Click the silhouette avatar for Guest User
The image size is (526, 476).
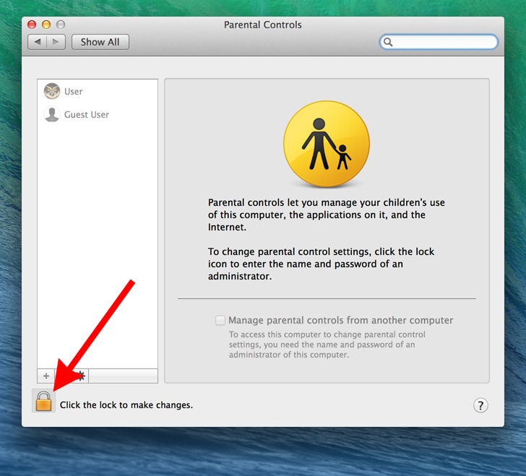[x=52, y=114]
